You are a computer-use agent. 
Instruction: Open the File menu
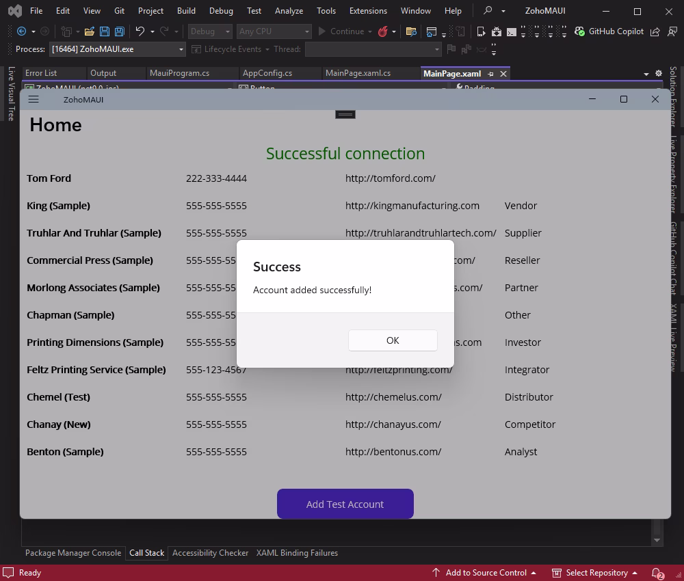[36, 11]
